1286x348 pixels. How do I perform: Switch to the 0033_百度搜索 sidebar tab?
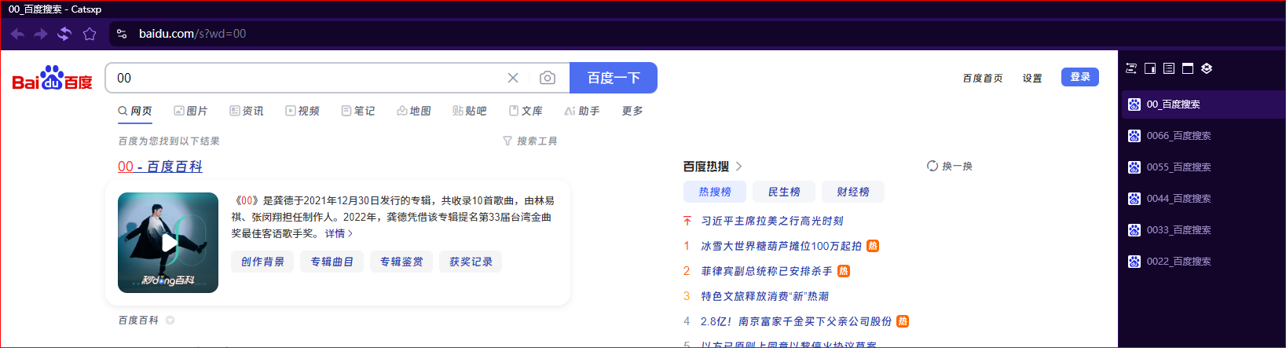(x=1203, y=230)
